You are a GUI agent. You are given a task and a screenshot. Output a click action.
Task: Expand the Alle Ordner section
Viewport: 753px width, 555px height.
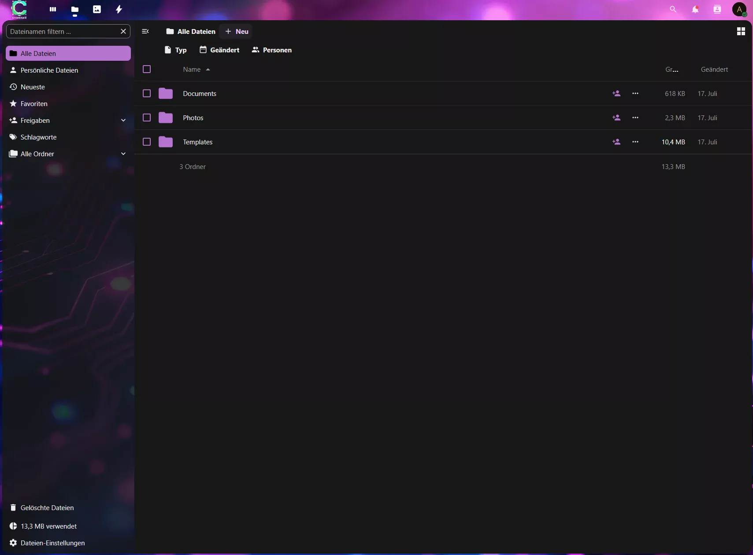click(x=123, y=154)
